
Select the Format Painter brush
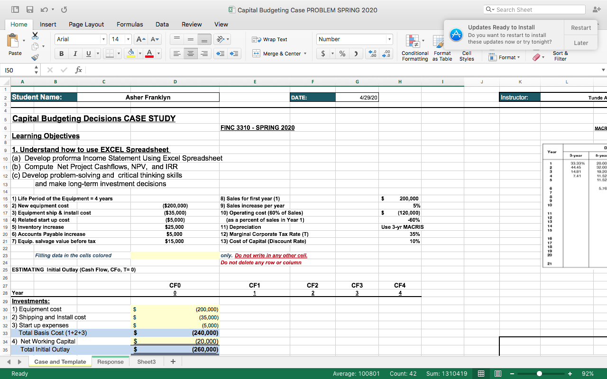[35, 57]
